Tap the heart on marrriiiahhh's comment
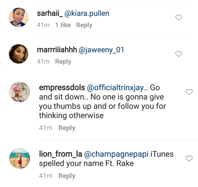Screen dimensions: 198x187 coord(178,54)
